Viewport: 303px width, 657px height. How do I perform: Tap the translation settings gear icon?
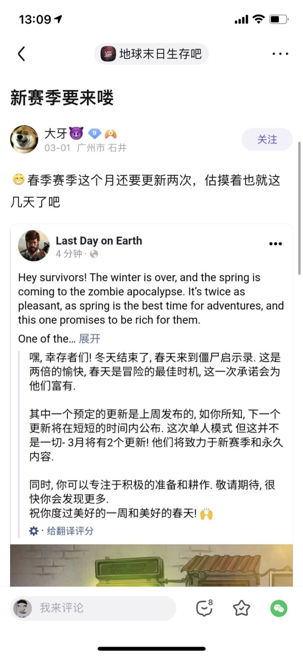(34, 531)
